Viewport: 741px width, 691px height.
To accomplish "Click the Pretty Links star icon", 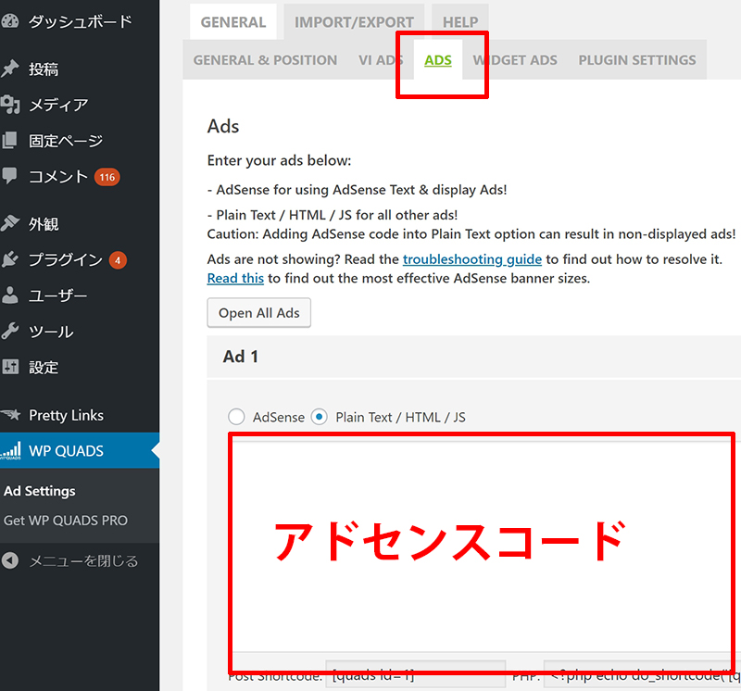I will point(10,415).
